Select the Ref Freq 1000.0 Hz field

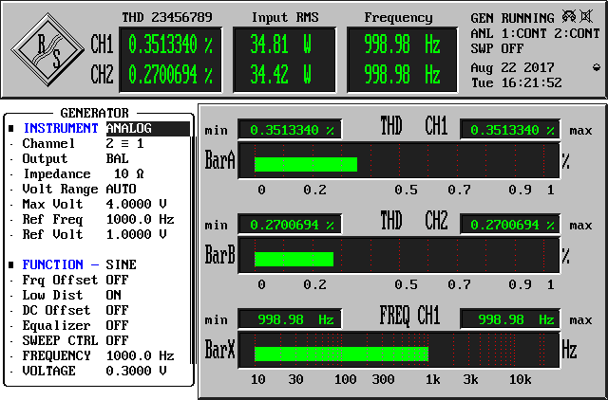click(x=140, y=219)
